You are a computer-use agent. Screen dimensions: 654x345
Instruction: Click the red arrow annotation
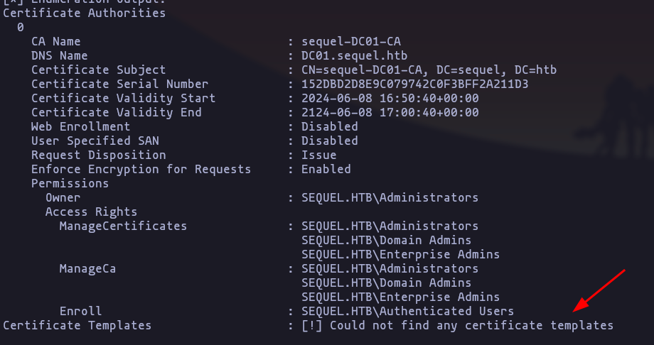[599, 291]
